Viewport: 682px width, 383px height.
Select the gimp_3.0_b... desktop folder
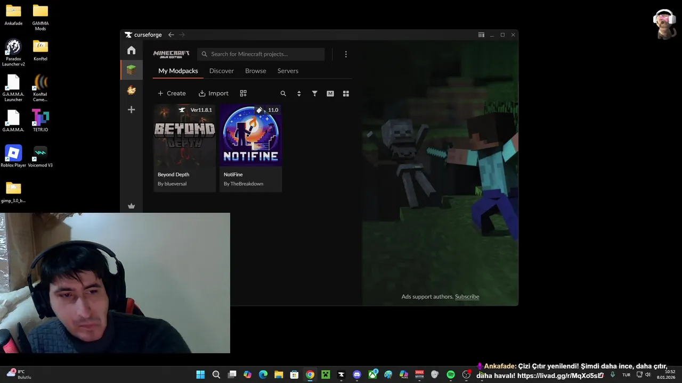[13, 192]
